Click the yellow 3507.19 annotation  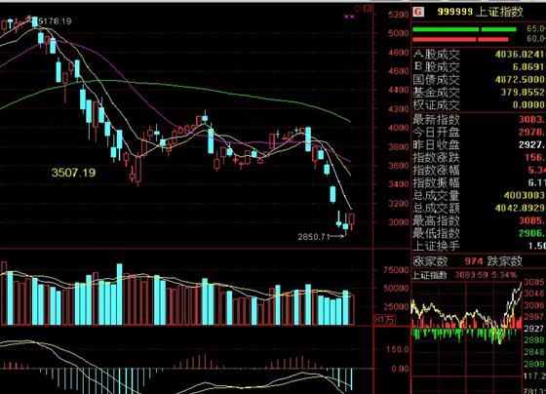pyautogui.click(x=73, y=173)
